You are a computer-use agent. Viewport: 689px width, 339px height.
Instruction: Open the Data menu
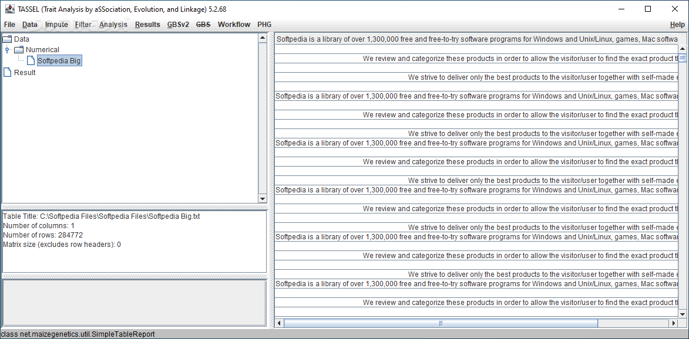tap(30, 25)
